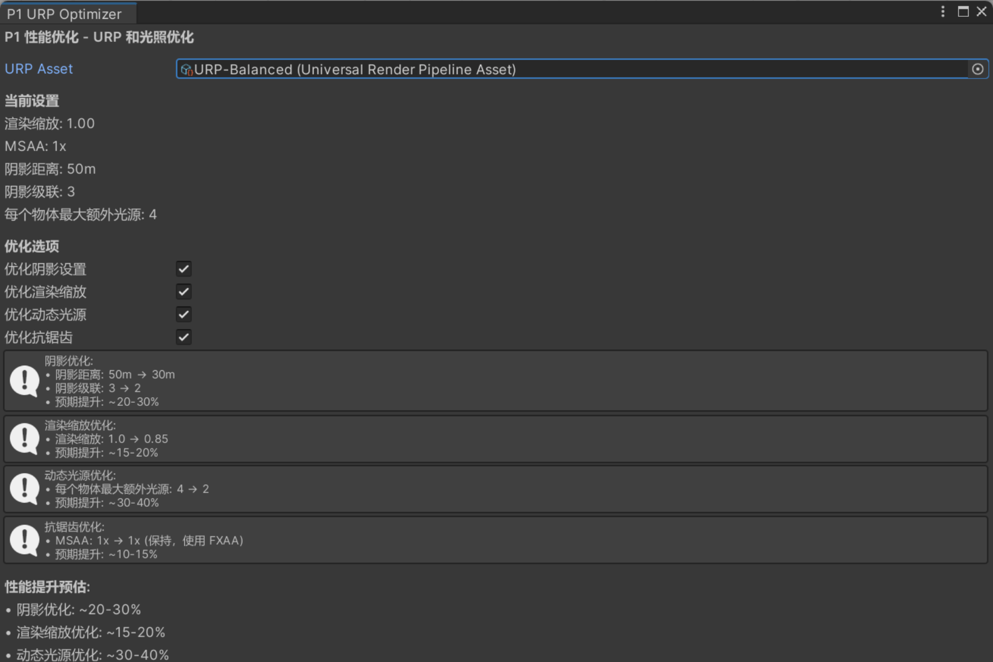Screen dimensions: 993x662
Task: Click the URP Asset label
Action: tap(39, 69)
